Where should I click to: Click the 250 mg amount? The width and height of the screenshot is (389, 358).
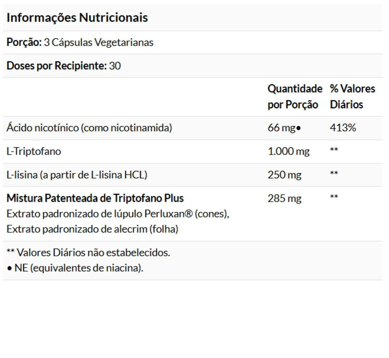pos(284,175)
